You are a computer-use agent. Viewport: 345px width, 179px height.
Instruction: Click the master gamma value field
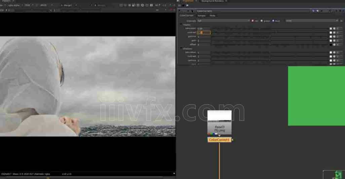pyautogui.click(x=204, y=37)
